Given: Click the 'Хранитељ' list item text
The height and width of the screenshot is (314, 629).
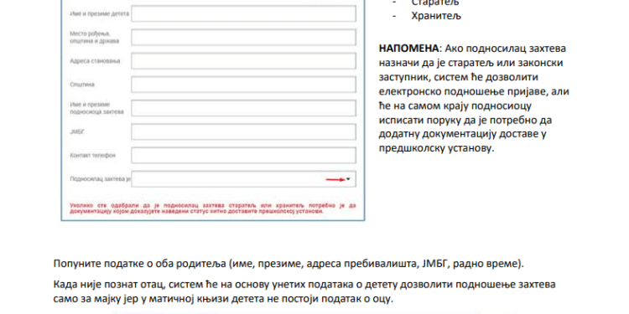Looking at the screenshot, I should click(436, 16).
